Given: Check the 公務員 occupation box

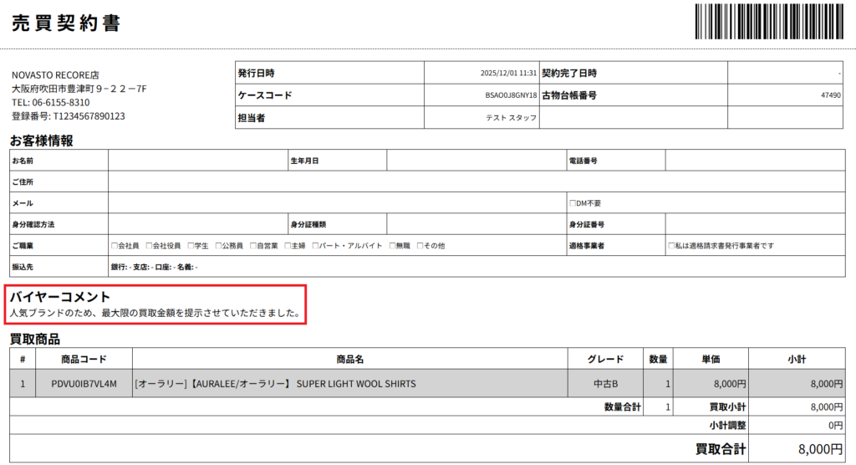Looking at the screenshot, I should tap(219, 246).
